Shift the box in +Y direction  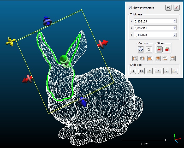158,71
